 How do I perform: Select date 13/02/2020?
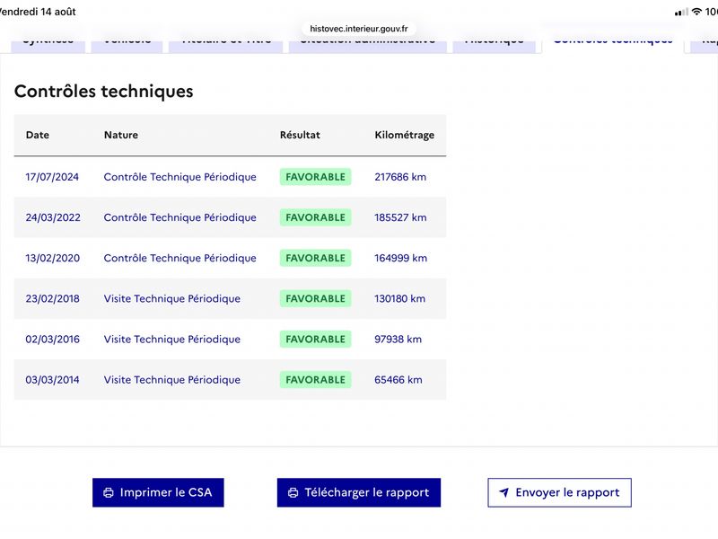[x=52, y=258]
